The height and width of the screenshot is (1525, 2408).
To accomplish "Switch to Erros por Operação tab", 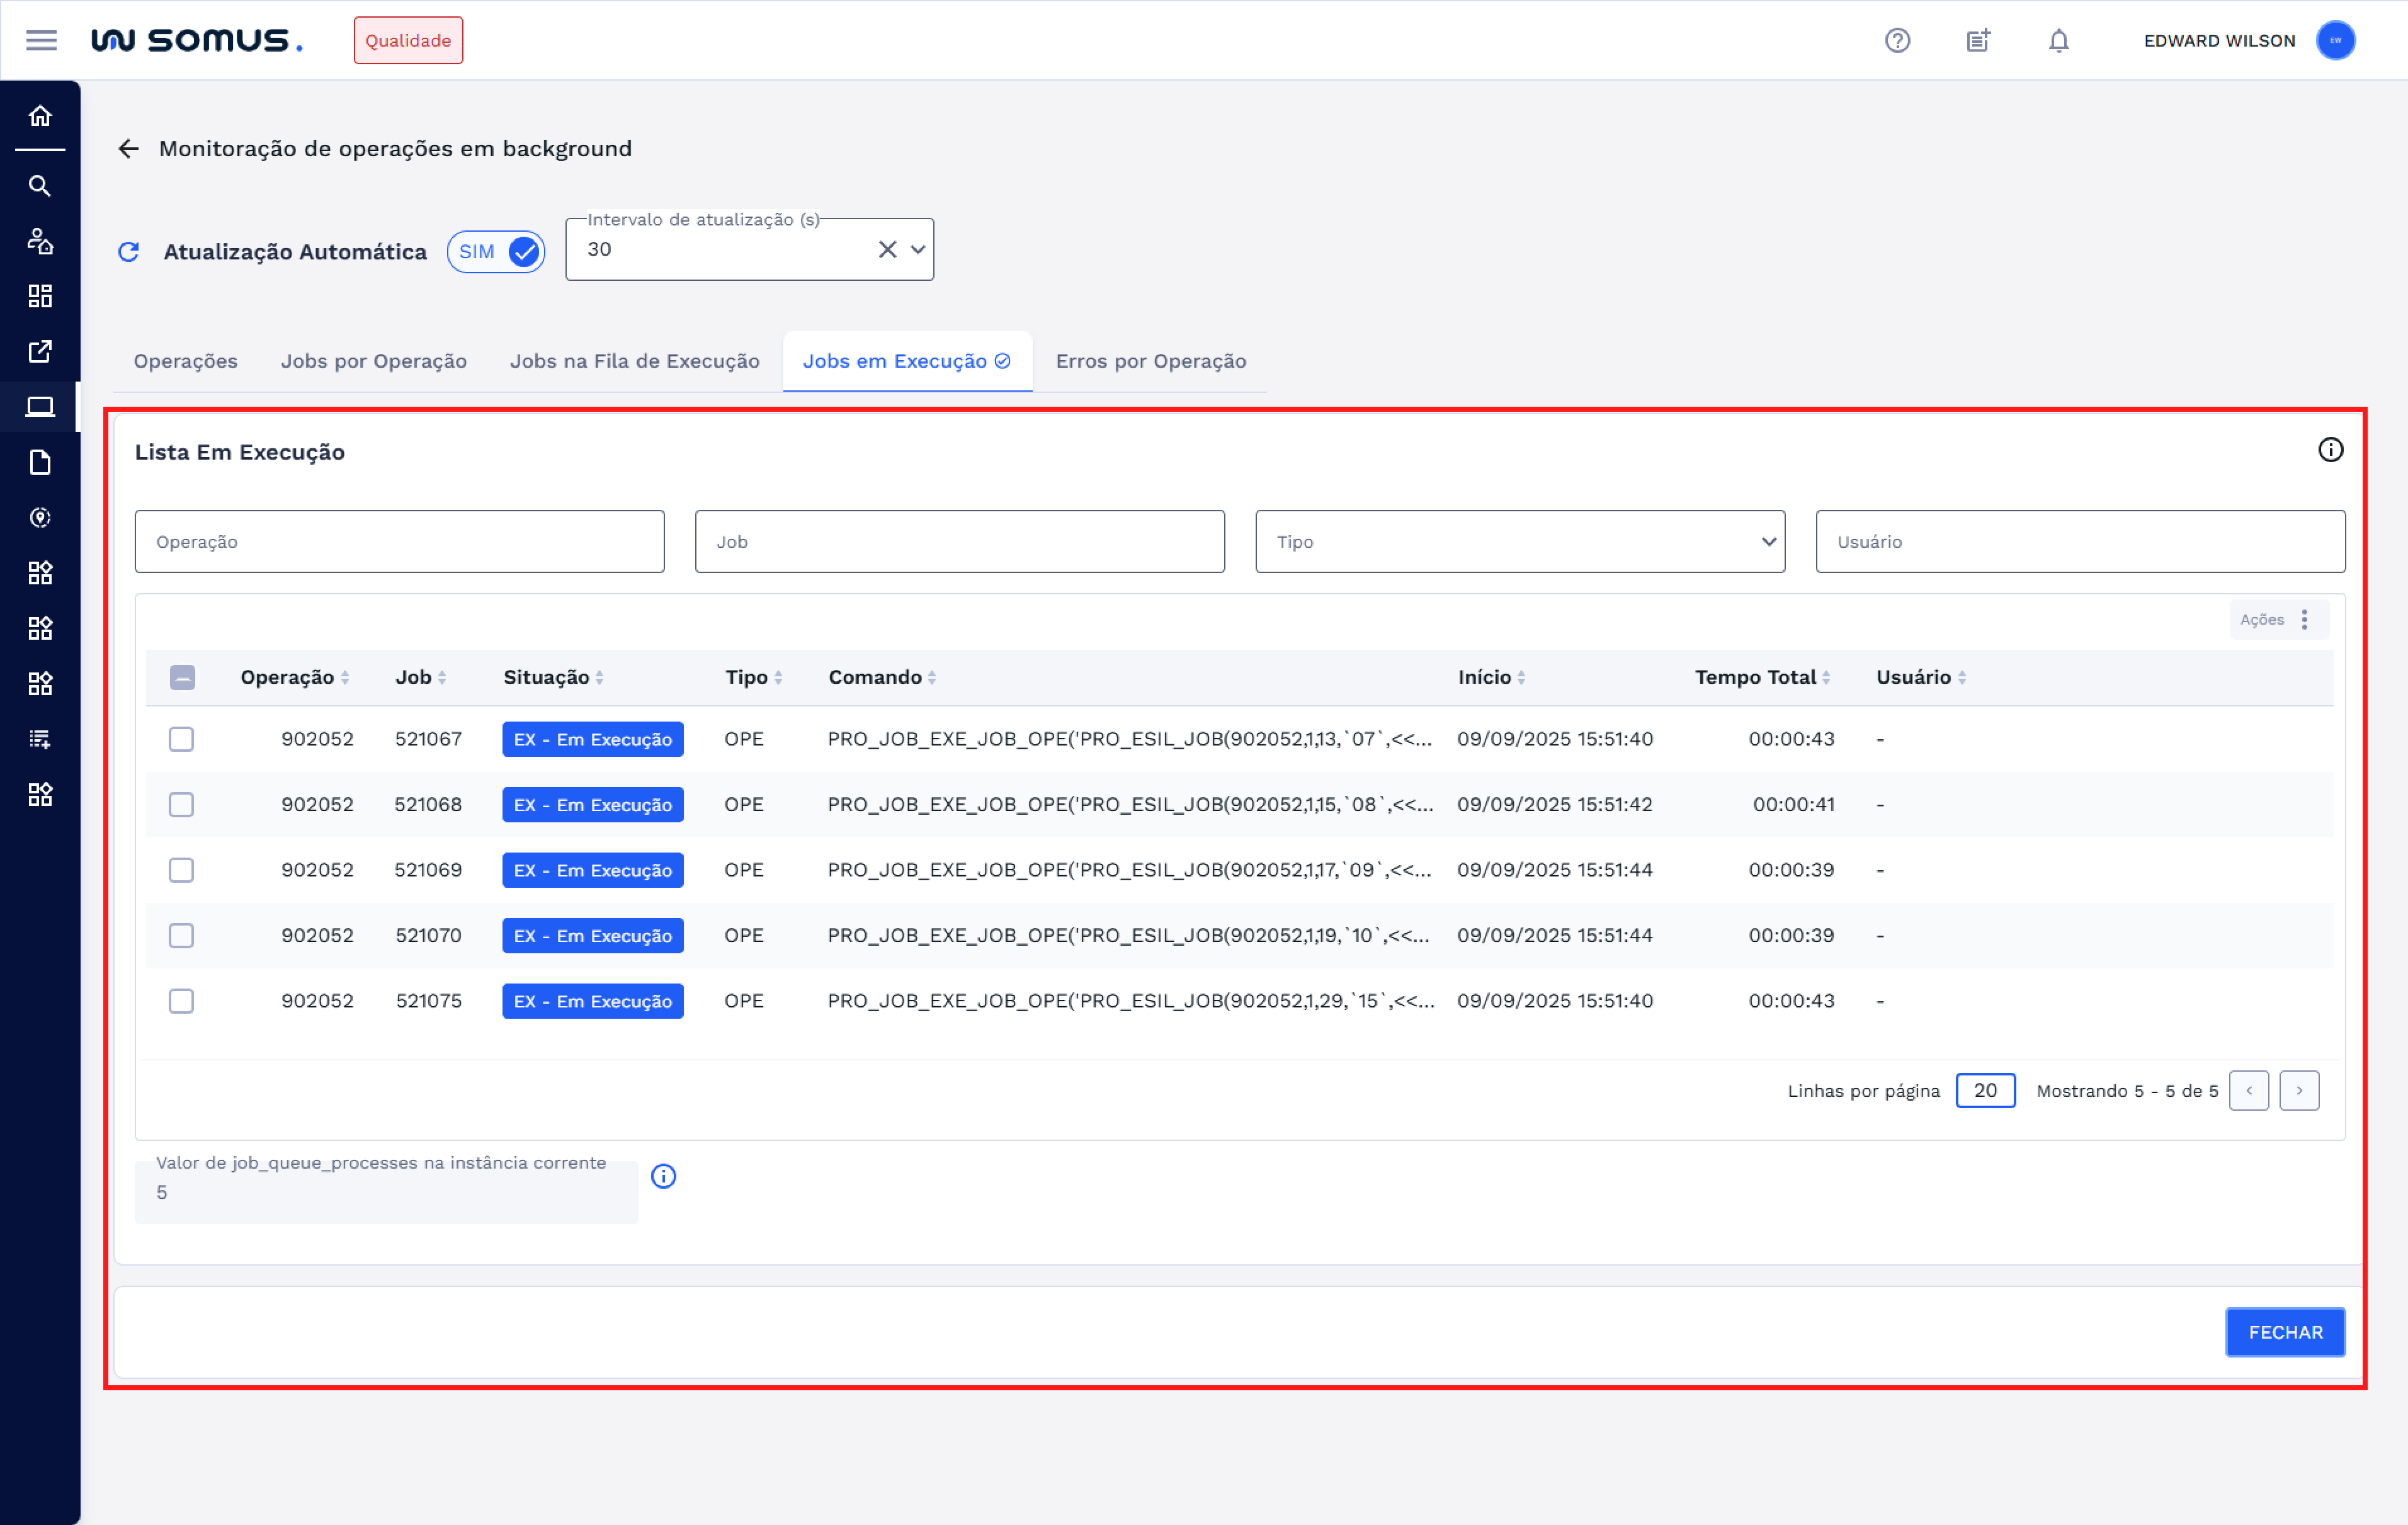I will point(1150,361).
